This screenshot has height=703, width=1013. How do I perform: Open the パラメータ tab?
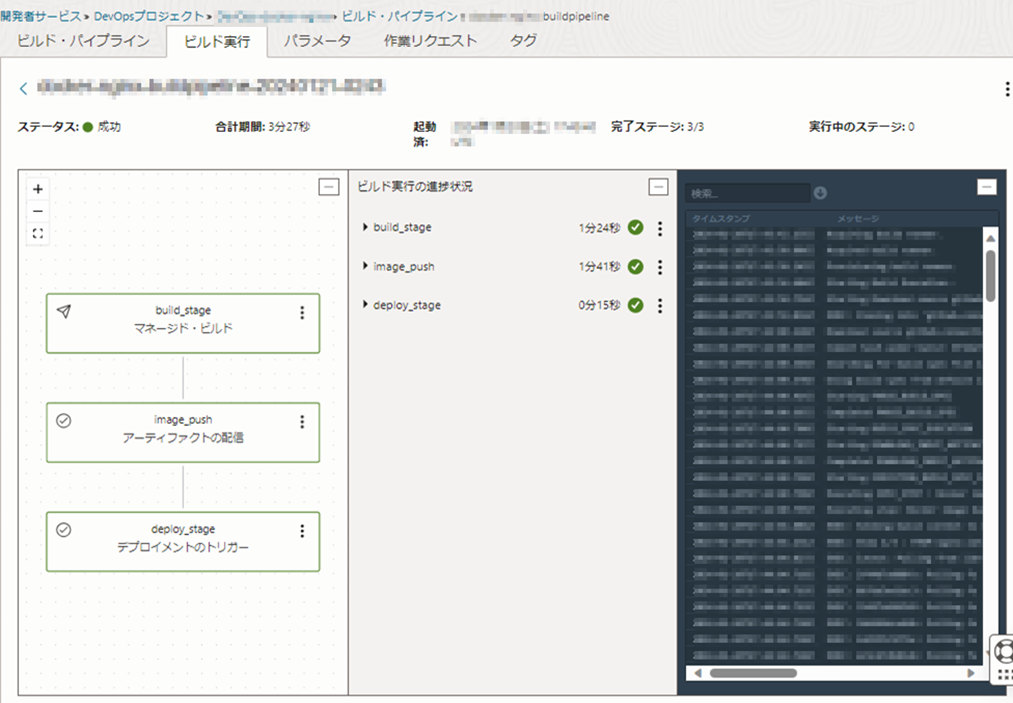318,41
